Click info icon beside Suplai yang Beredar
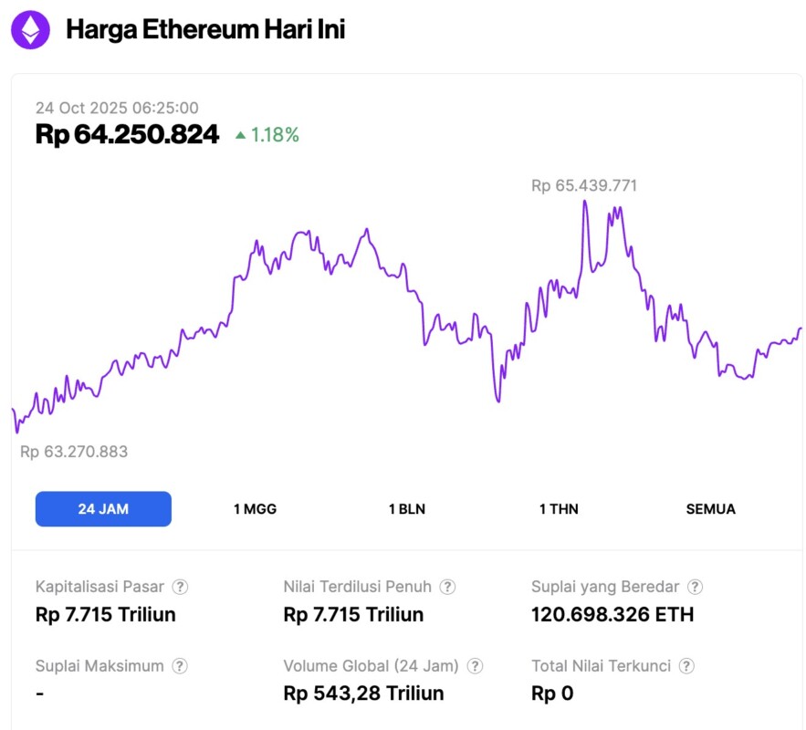This screenshot has width=806, height=730. point(696,587)
